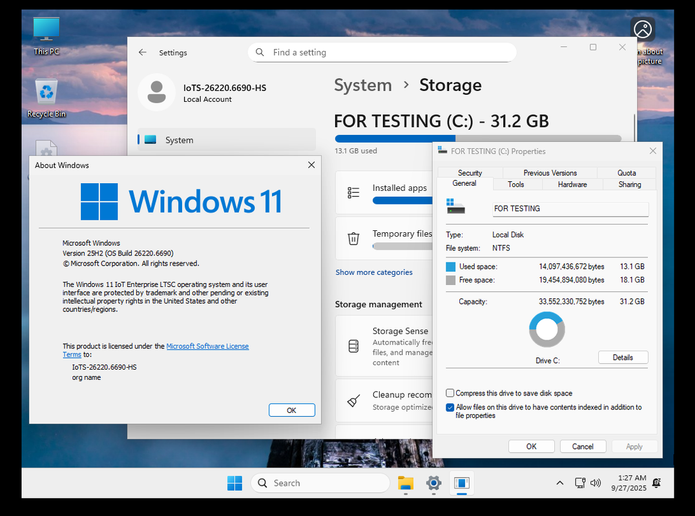Click the Find a setting search box
695x516 pixels.
coord(382,52)
